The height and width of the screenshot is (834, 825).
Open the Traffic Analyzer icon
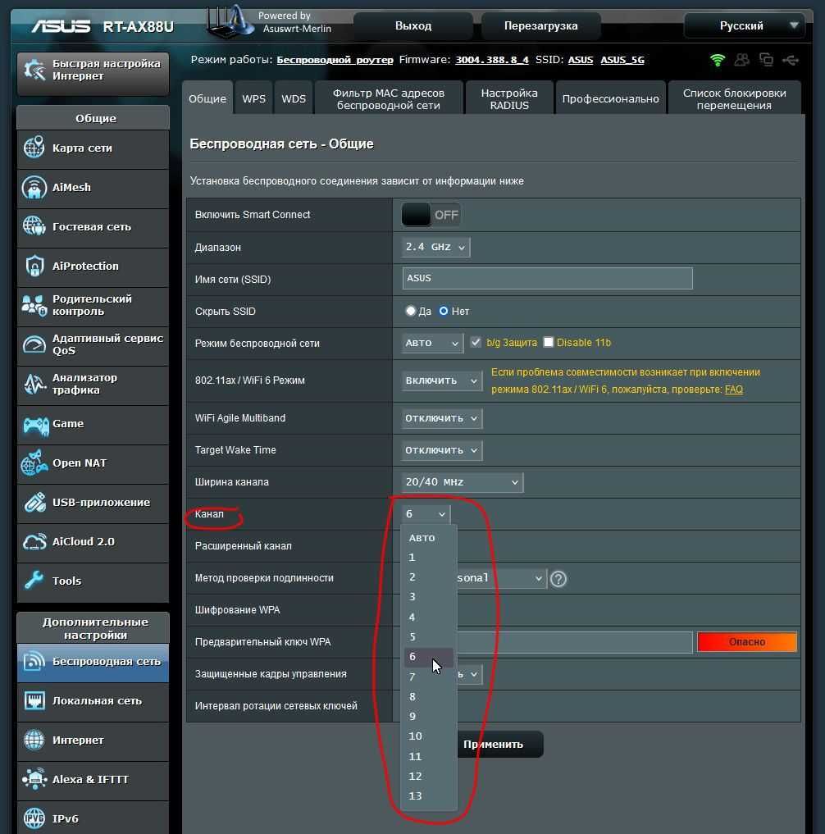[x=34, y=384]
